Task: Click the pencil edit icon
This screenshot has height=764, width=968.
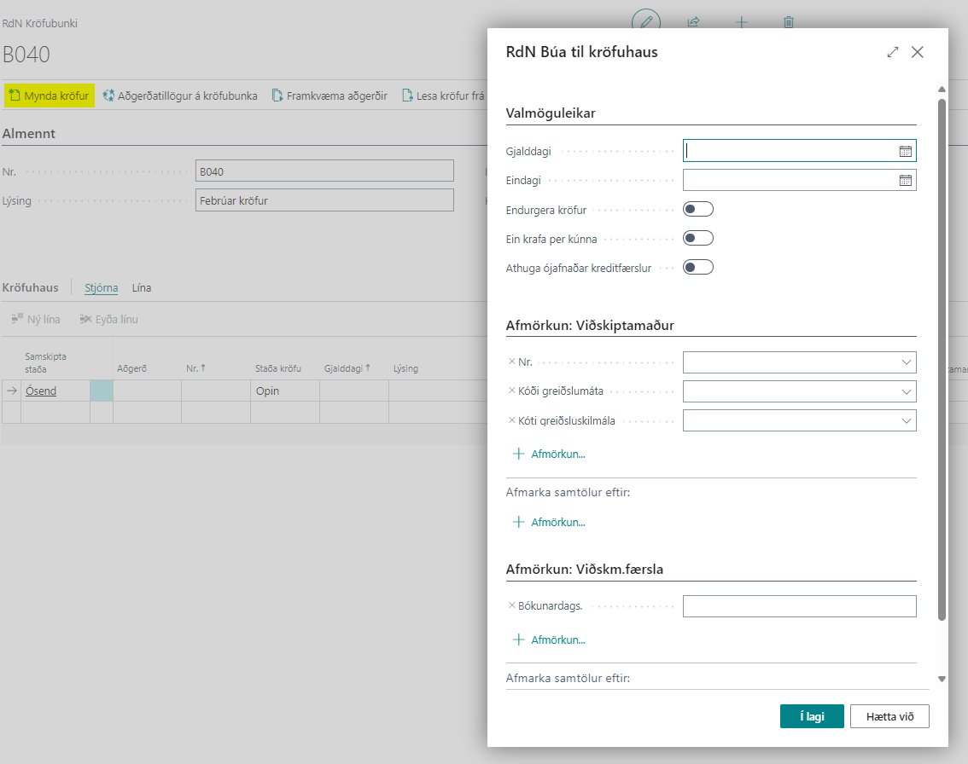Action: [646, 22]
